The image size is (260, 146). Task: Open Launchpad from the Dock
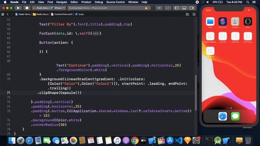coord(21,141)
